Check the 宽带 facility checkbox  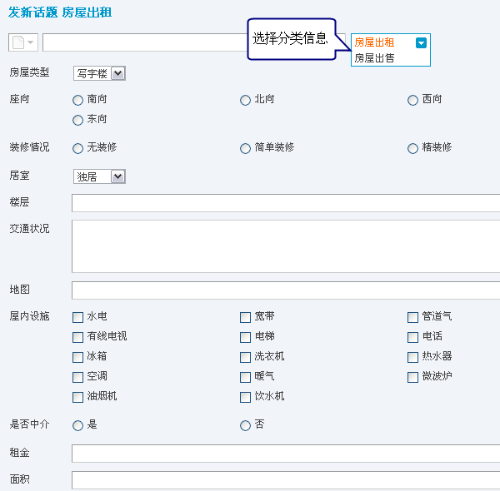245,317
